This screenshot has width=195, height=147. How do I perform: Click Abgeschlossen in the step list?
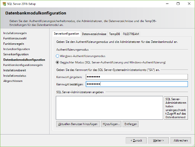(x=13, y=81)
